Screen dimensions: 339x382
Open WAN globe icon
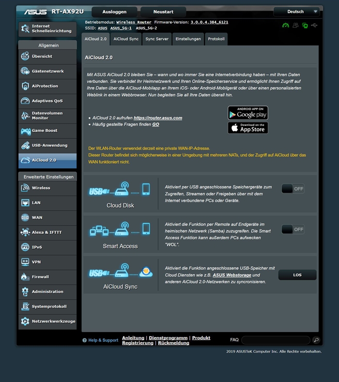[25, 217]
